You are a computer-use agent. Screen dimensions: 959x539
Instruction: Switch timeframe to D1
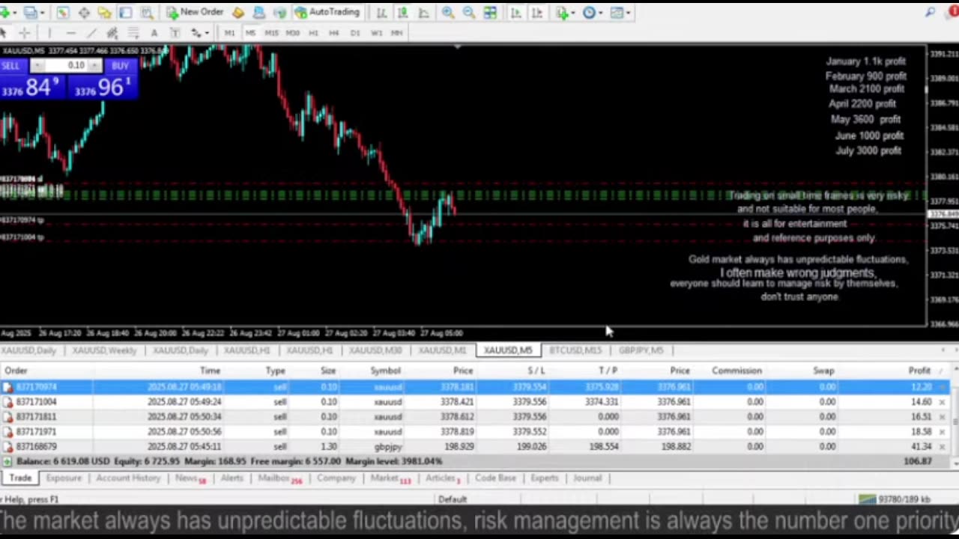pyautogui.click(x=355, y=33)
